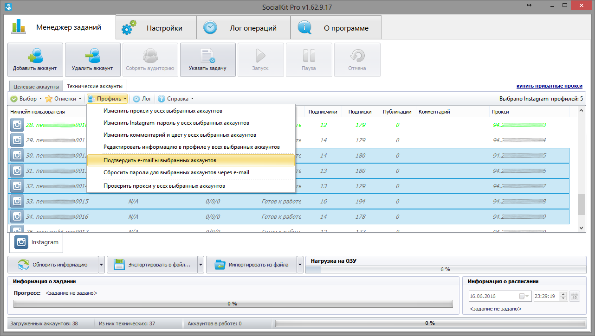Select the Целевые аккаунты tab

(36, 86)
